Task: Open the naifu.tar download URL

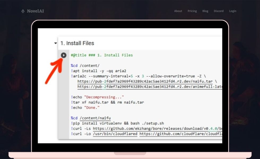Action: click(145, 82)
